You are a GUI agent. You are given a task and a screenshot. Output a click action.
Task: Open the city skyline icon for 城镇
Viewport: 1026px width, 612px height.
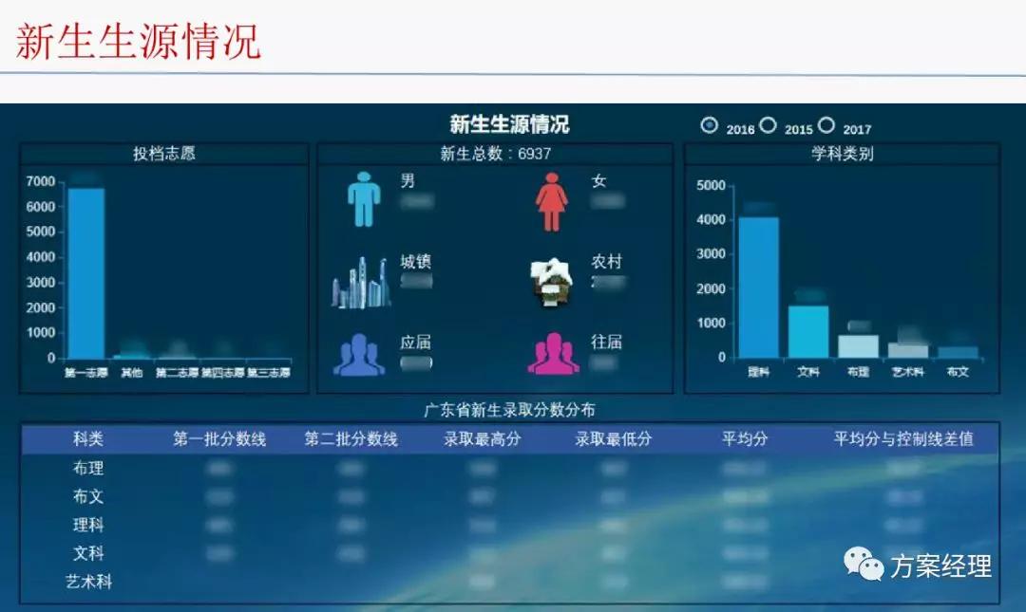coord(361,282)
